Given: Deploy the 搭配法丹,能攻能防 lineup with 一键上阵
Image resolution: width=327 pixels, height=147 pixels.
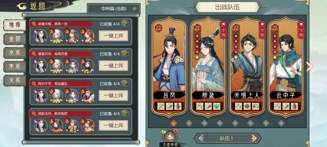Looking at the screenshot, I should click(113, 126).
